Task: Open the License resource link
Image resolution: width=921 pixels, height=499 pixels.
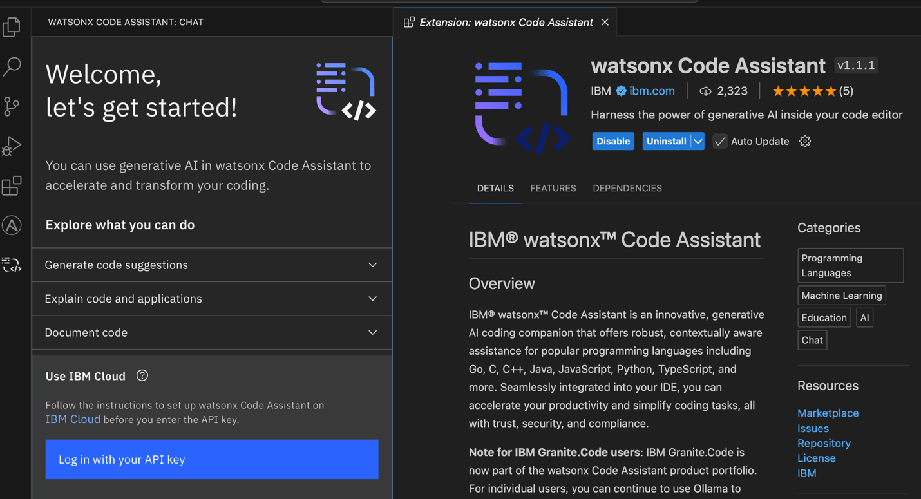Action: pos(816,458)
